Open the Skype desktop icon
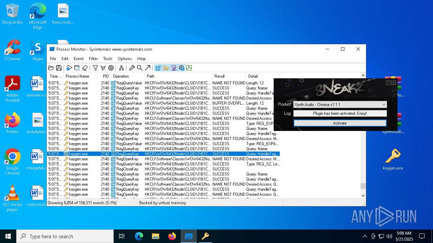The height and width of the screenshot is (243, 433). pyautogui.click(x=38, y=51)
